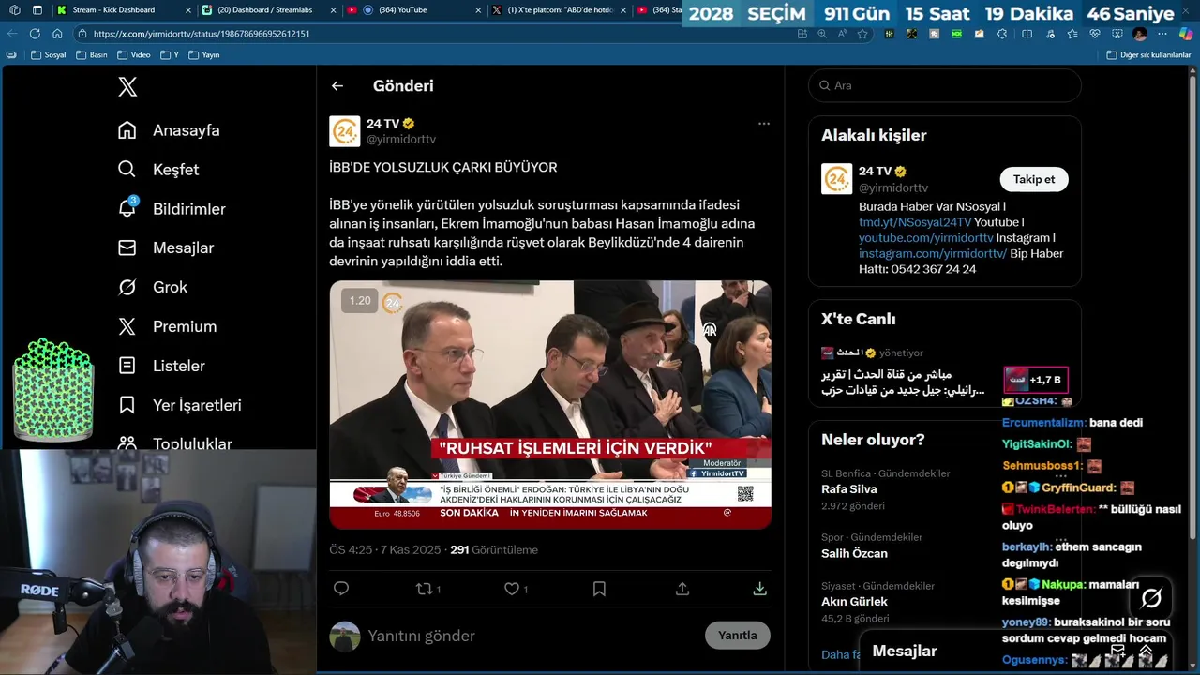Click the 24 TV avatar on the post
The image size is (1200, 675).
point(345,131)
